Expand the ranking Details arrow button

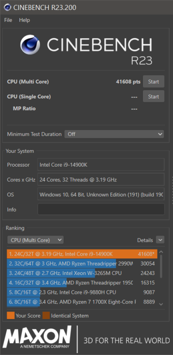click(x=160, y=240)
